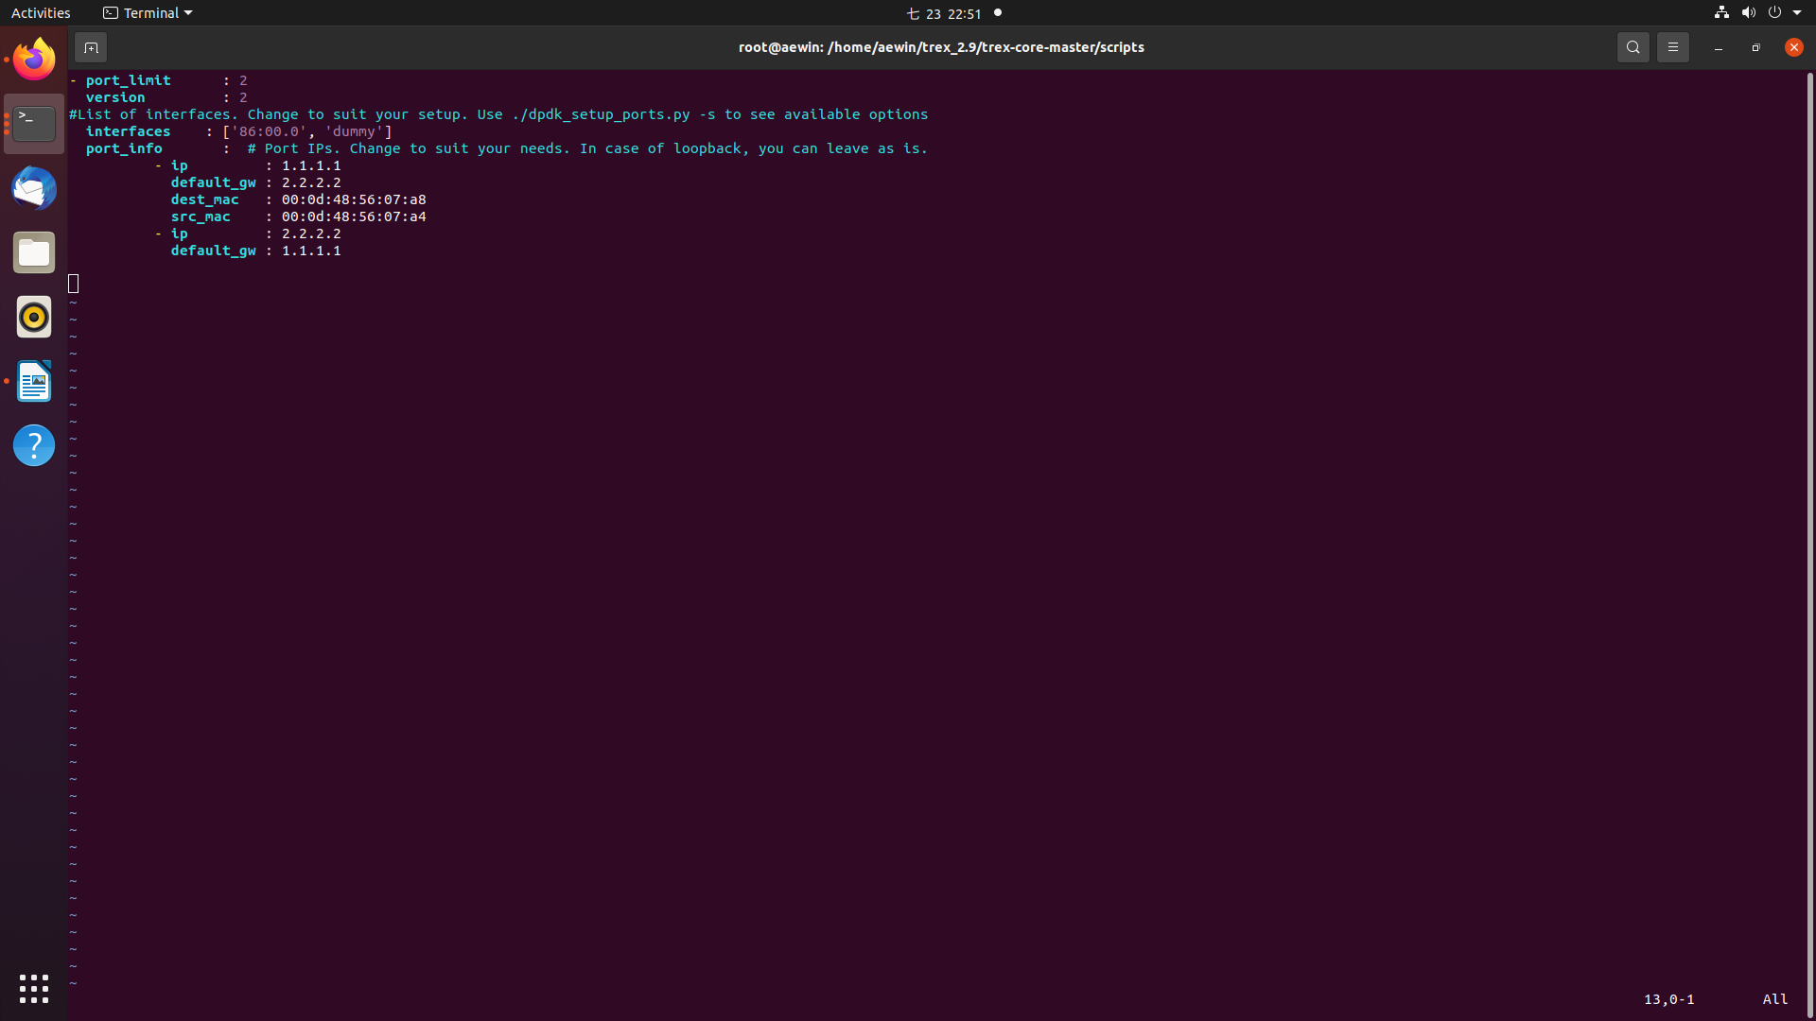The width and height of the screenshot is (1816, 1021).
Task: Click the screen recording indicator near the clock
Action: pos(997,12)
